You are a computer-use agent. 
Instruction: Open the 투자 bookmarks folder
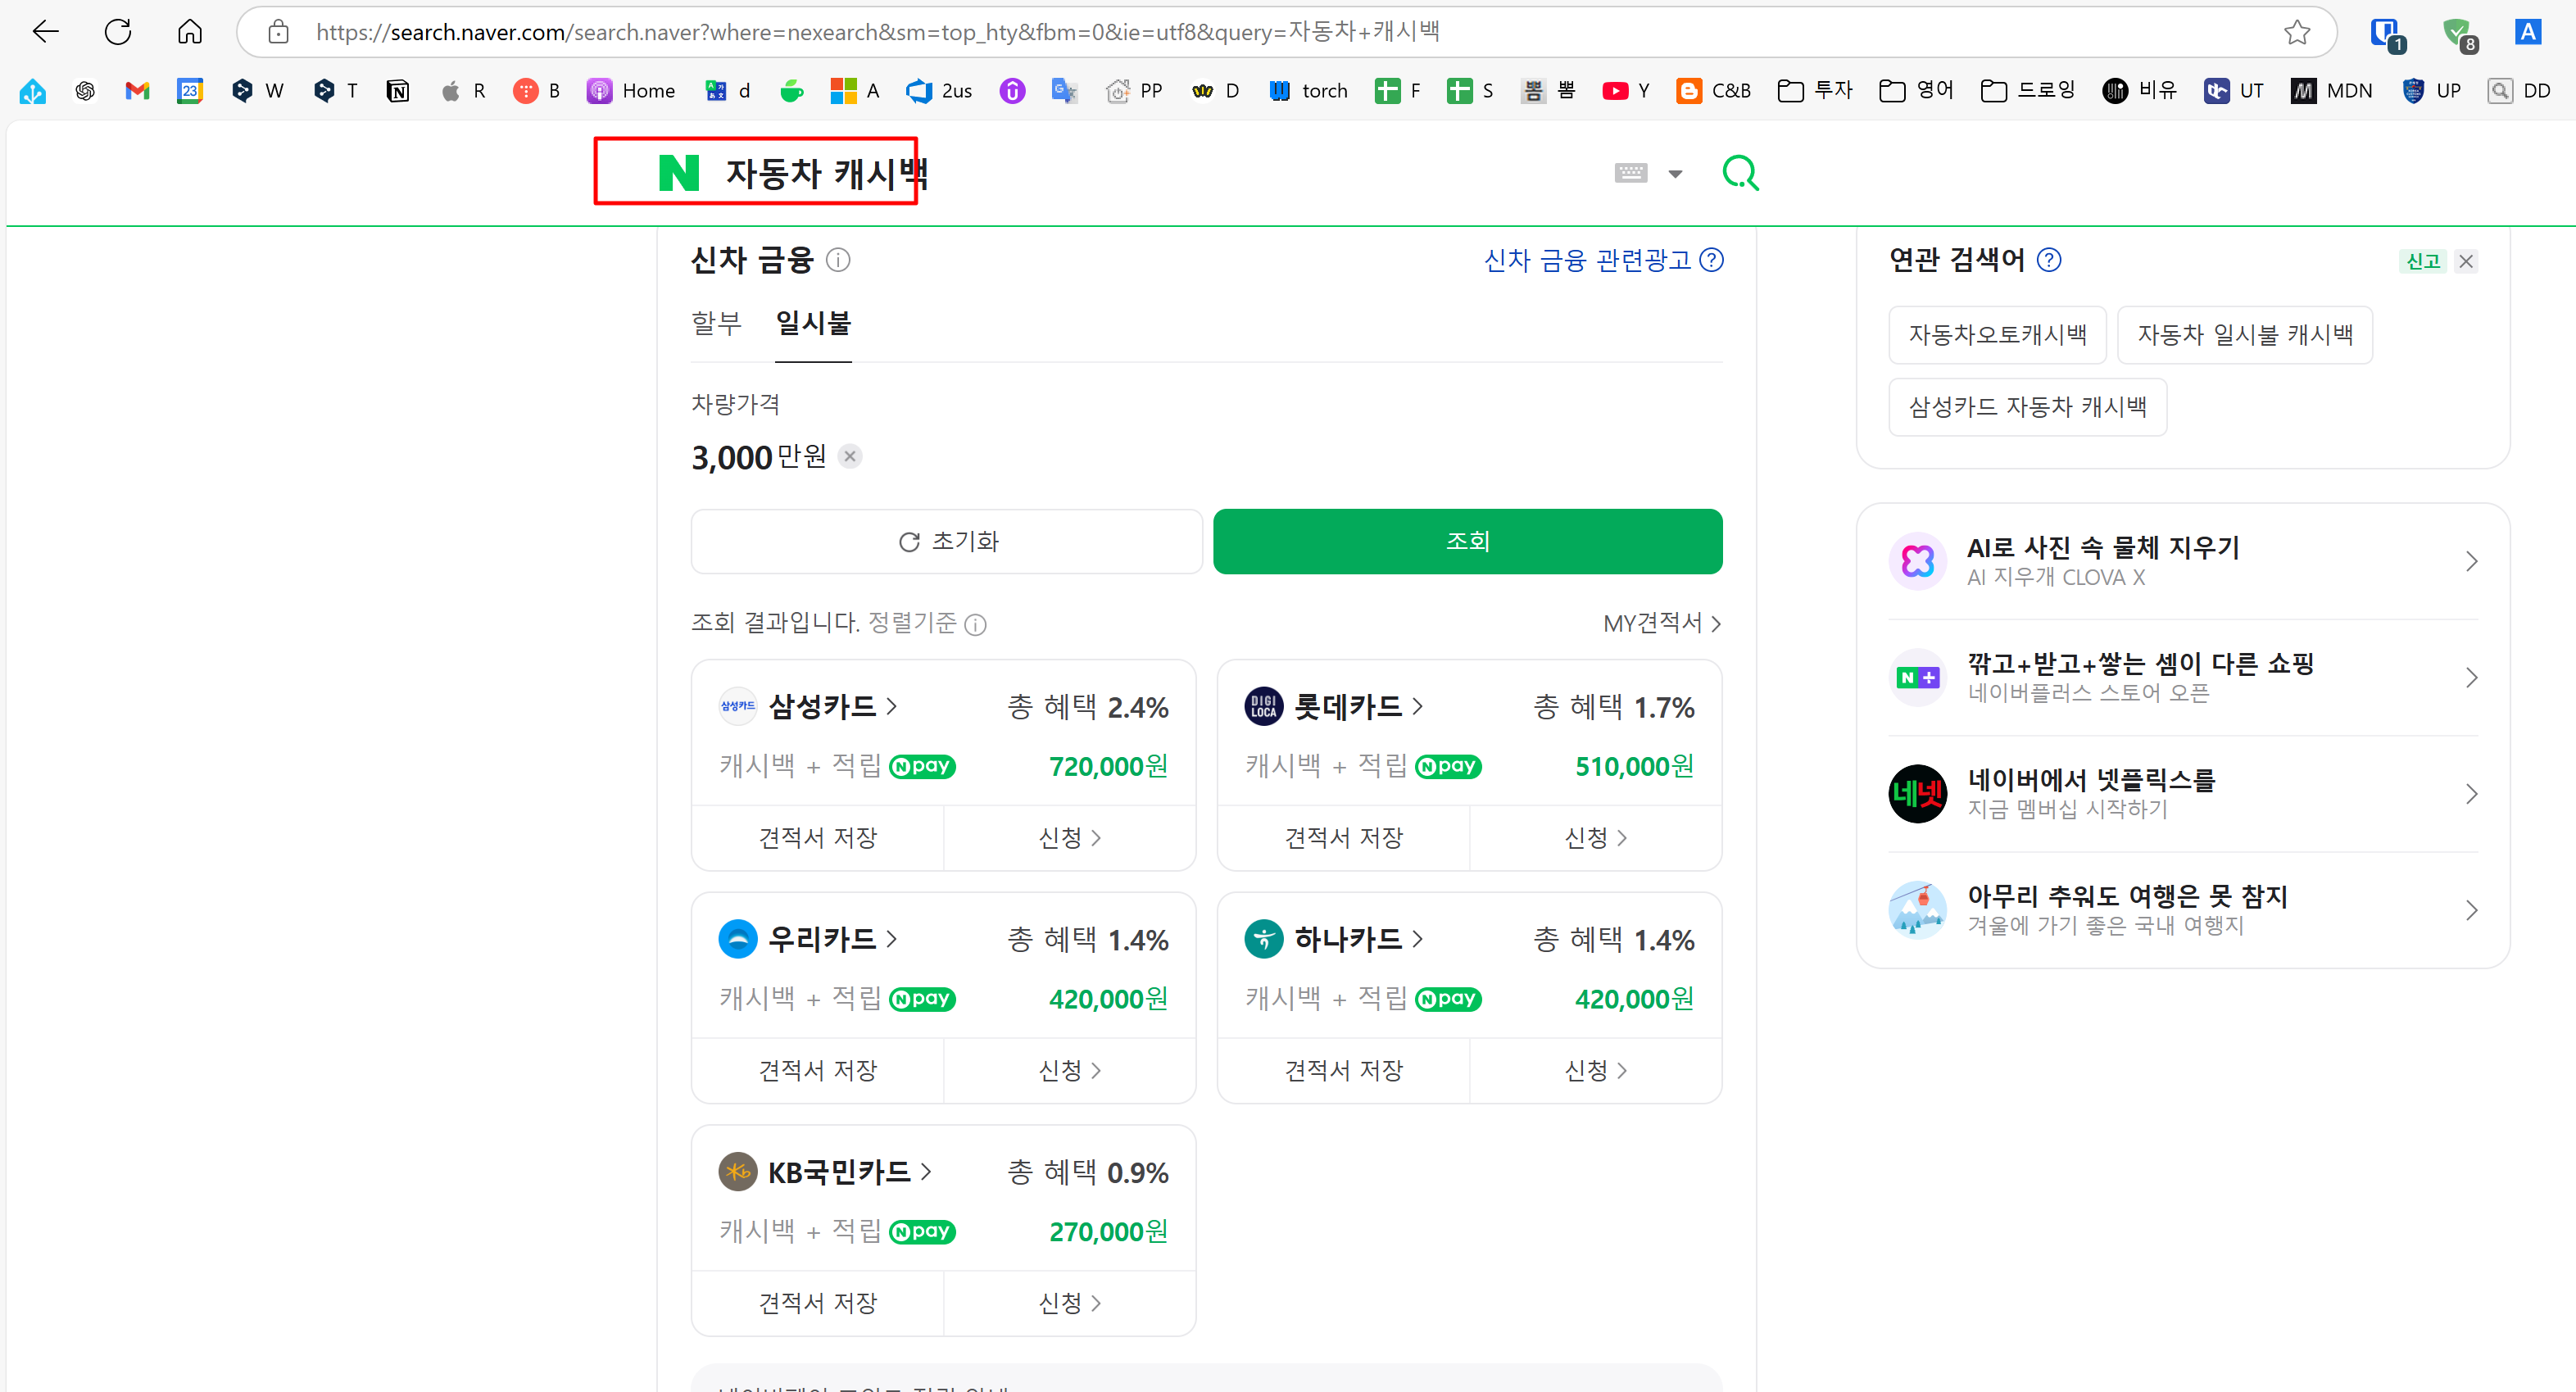pyautogui.click(x=1815, y=91)
